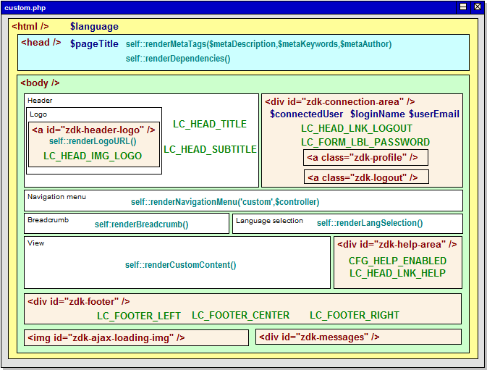Viewport: 487px width, 370px height.
Task: Click the $connectedUser variable
Action: (306, 114)
